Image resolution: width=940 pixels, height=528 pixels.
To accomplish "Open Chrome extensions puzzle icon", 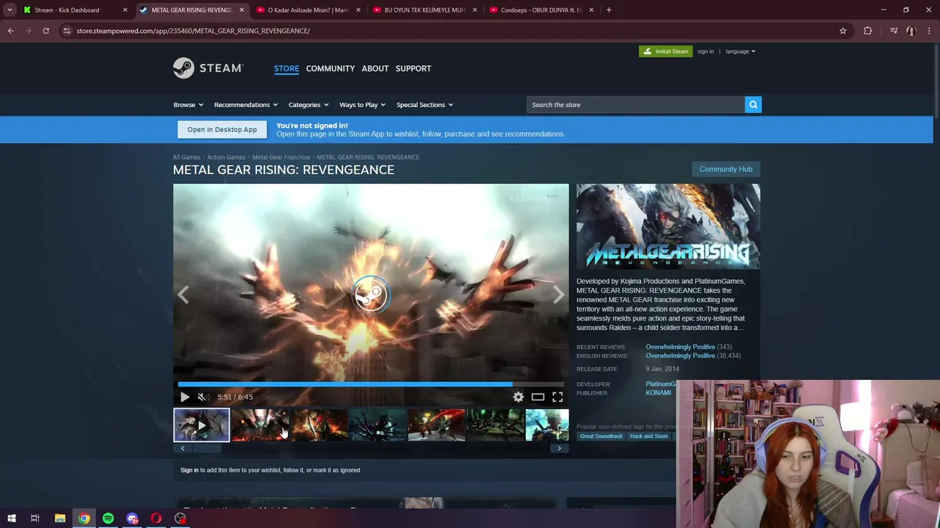I will (868, 31).
